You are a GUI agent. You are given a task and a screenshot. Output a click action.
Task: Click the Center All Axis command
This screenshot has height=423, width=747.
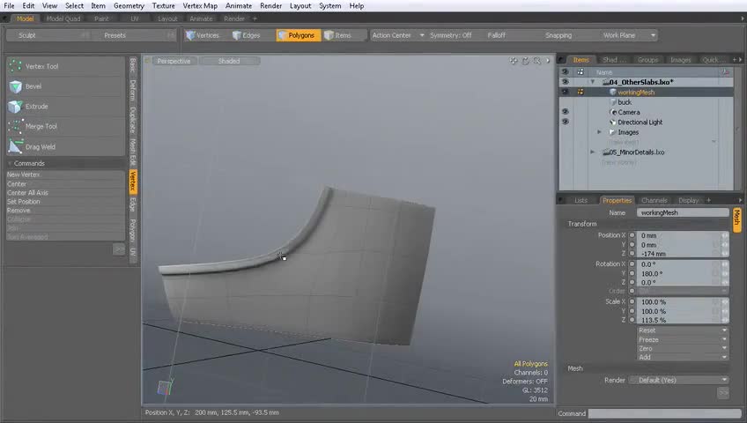[x=27, y=193]
